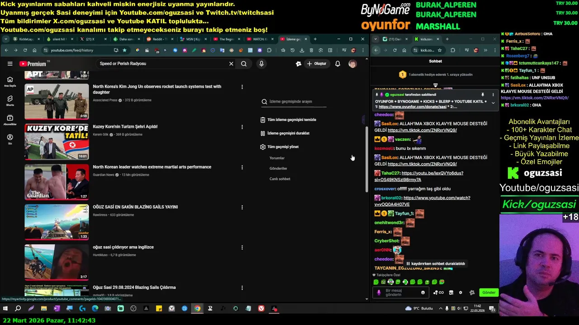Reload the YouTube history page
Image resolution: width=579 pixels, height=325 pixels.
click(x=25, y=50)
